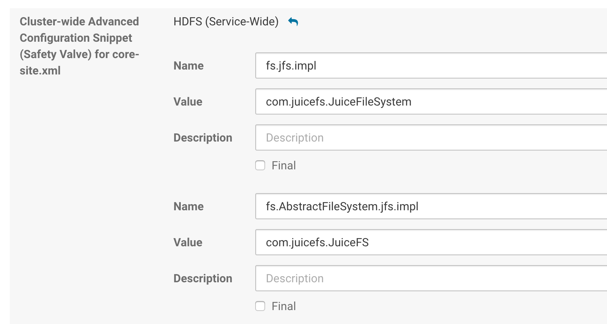
Task: Click the Name label beside fs.AbstractFileSystem.jfs.impl
Action: pos(189,207)
